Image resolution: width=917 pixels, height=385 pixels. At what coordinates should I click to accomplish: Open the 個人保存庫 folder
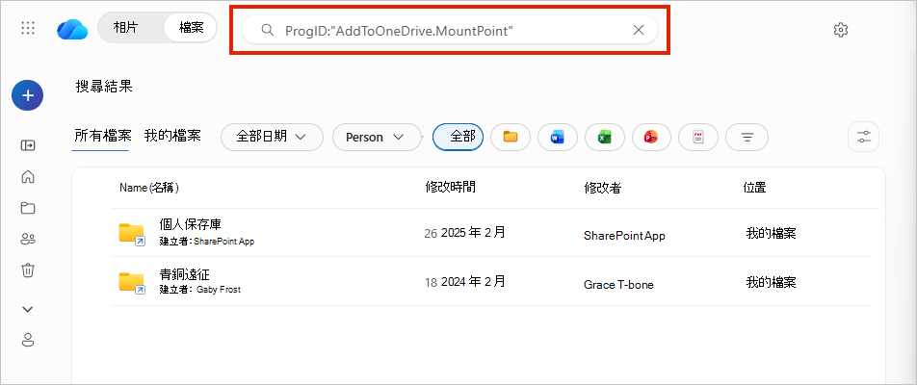(190, 224)
